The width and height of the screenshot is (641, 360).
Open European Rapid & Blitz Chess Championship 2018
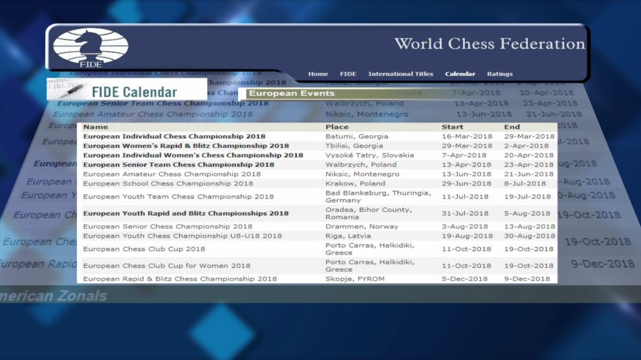(180, 279)
